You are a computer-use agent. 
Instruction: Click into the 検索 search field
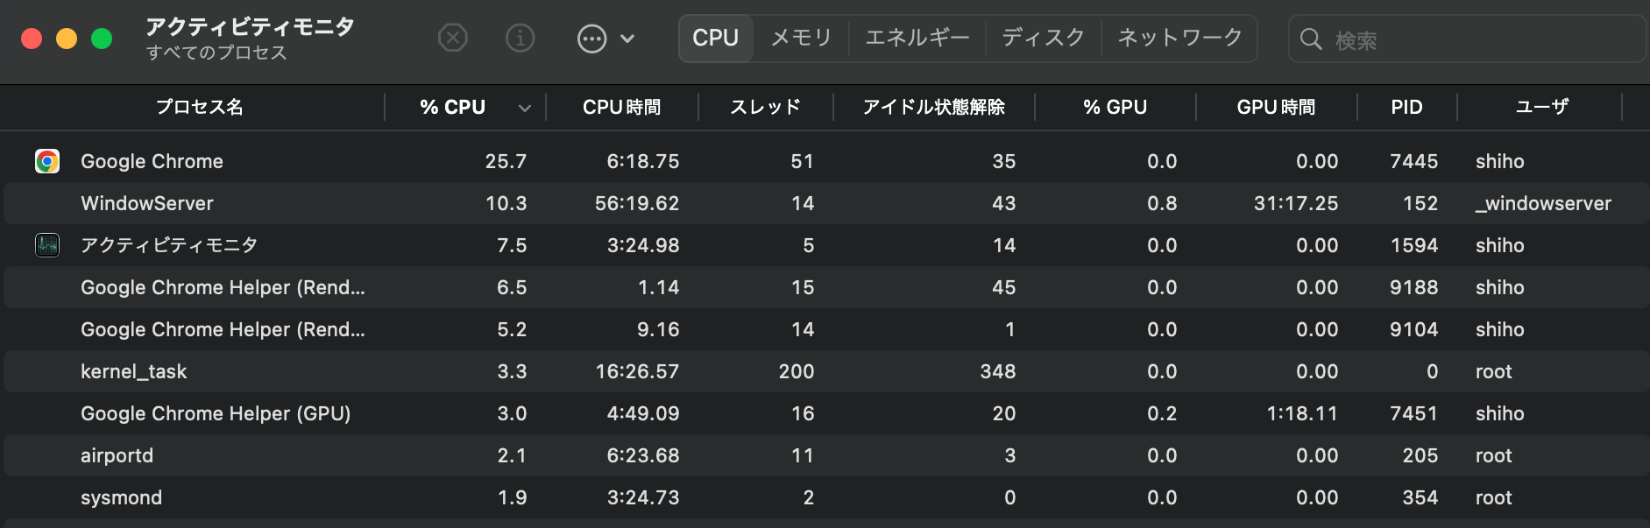tap(1481, 39)
